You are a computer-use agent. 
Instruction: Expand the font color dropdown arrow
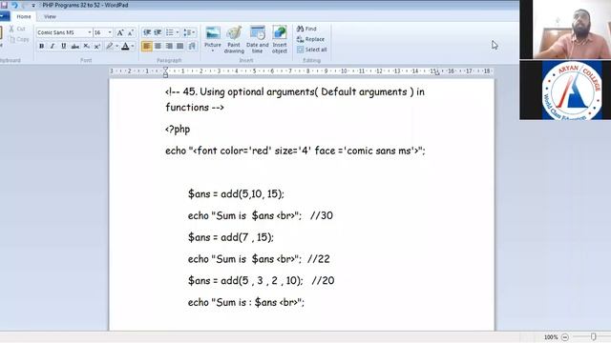(133, 47)
